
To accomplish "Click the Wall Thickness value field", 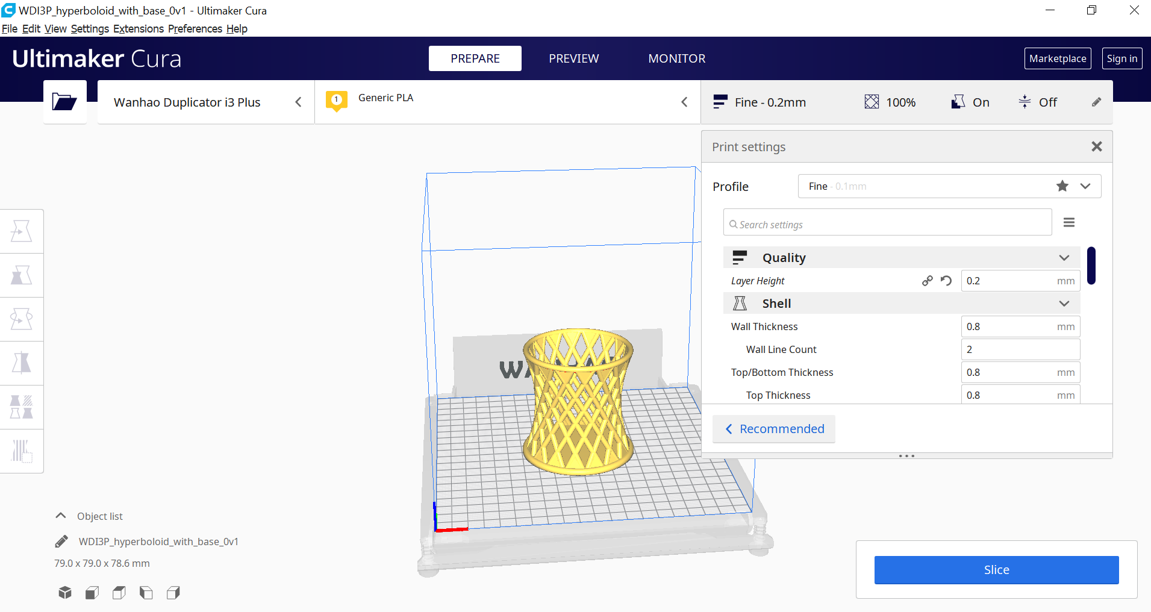I will click(x=1020, y=326).
